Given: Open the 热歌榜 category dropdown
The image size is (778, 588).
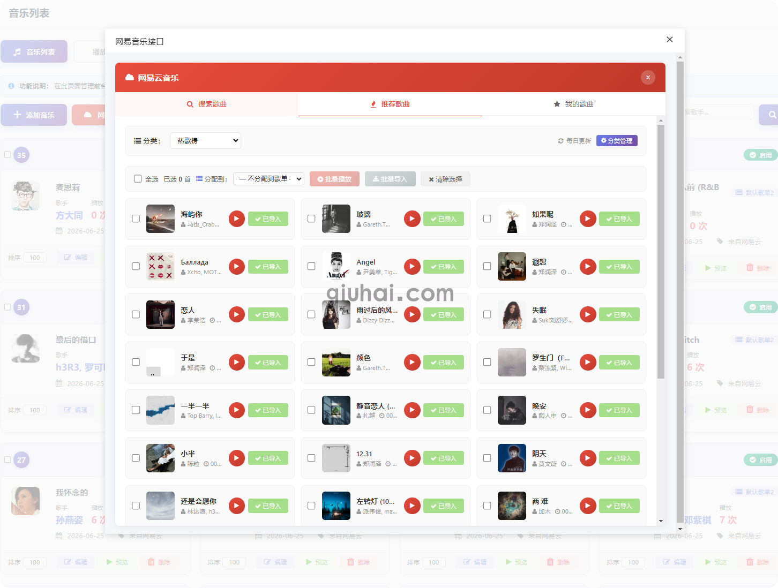Looking at the screenshot, I should [205, 140].
